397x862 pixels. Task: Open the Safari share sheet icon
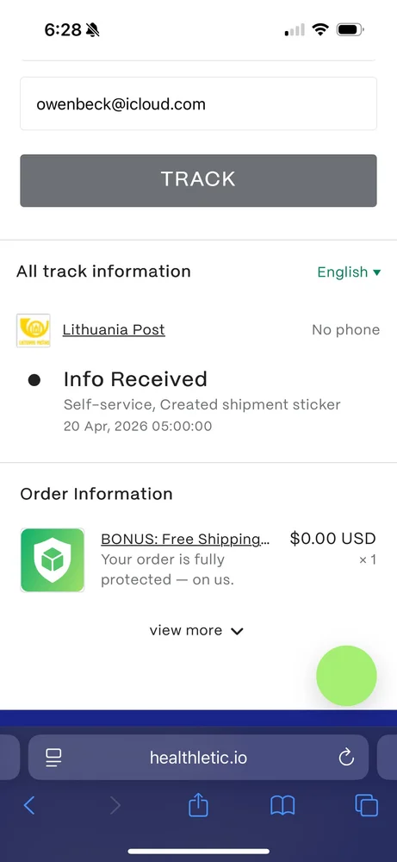coord(198,805)
